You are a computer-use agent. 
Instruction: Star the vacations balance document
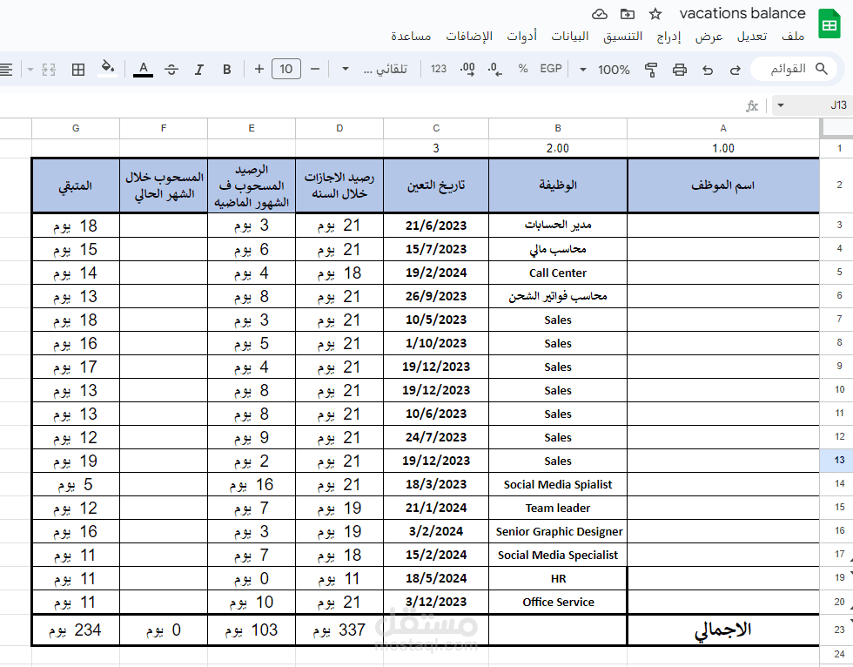click(655, 14)
